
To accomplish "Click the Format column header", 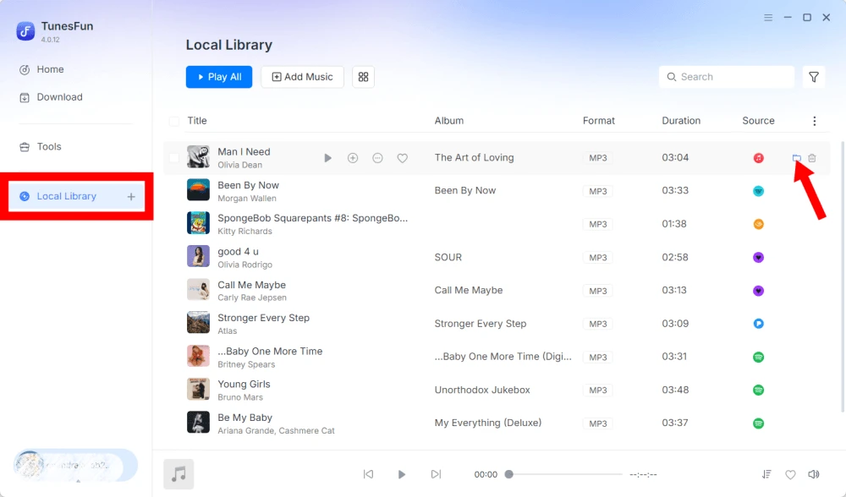I will (599, 121).
